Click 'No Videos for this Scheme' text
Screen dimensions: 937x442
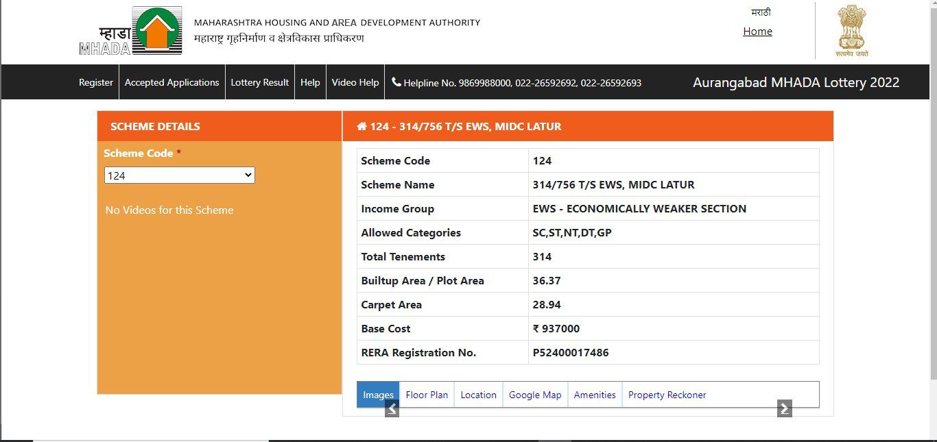pos(169,210)
